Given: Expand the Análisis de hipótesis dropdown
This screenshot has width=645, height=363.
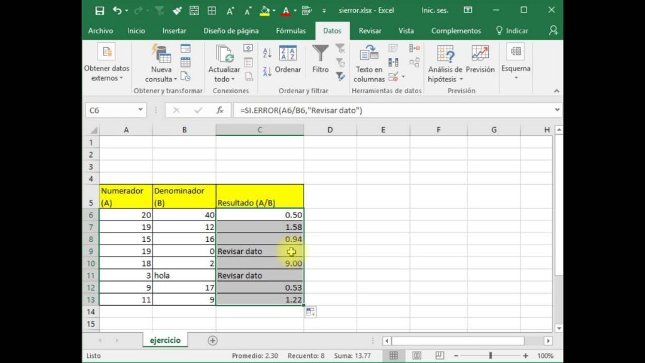Looking at the screenshot, I should click(445, 74).
